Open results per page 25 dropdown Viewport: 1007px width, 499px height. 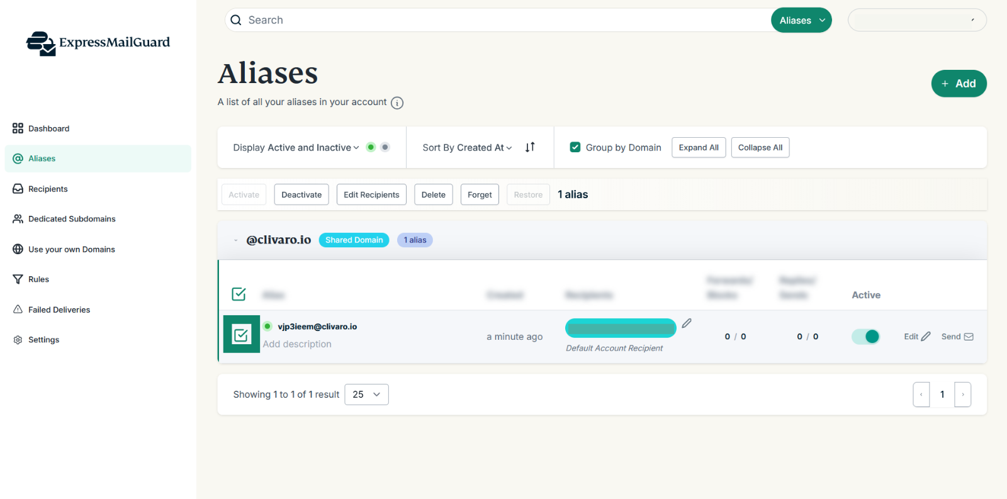(366, 395)
